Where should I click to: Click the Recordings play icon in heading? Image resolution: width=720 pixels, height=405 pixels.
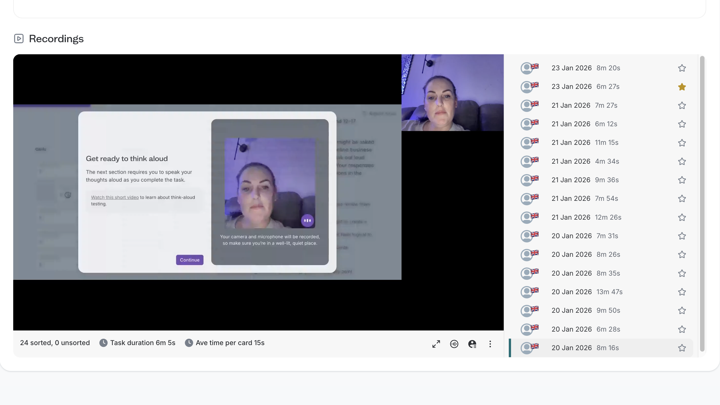point(19,39)
